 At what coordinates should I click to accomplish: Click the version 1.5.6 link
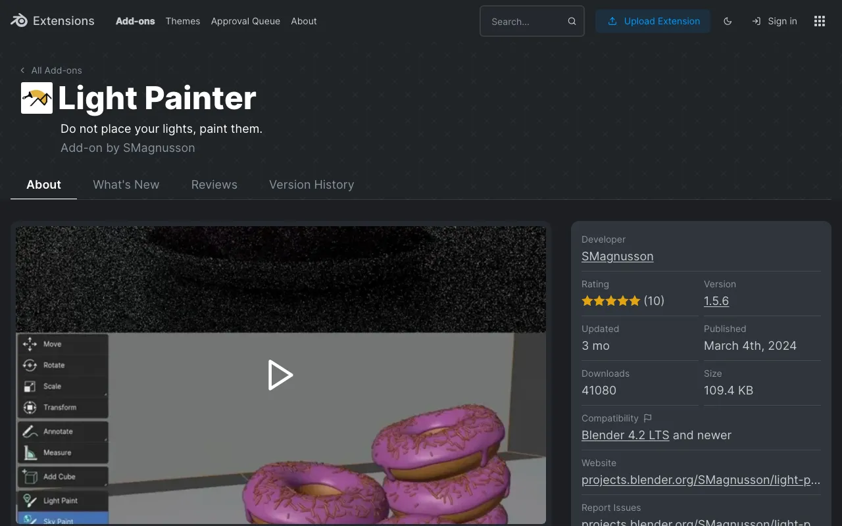tap(716, 300)
